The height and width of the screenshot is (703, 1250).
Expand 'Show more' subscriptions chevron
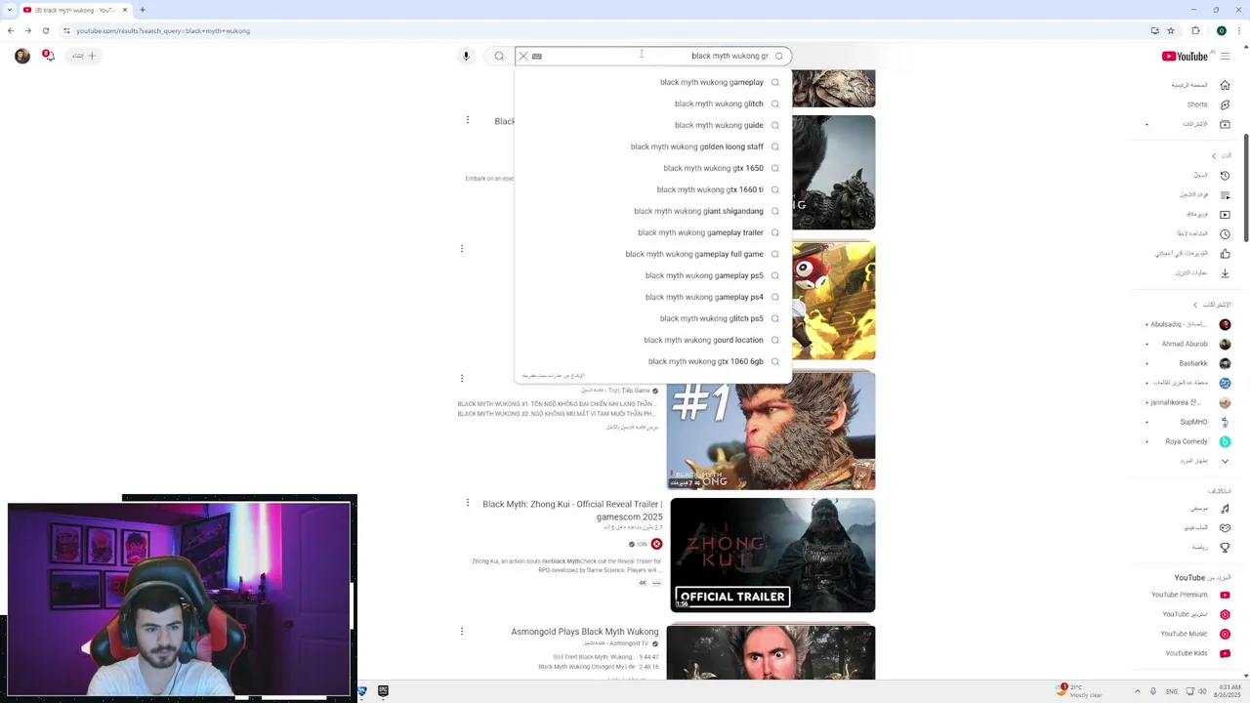coord(1225,461)
